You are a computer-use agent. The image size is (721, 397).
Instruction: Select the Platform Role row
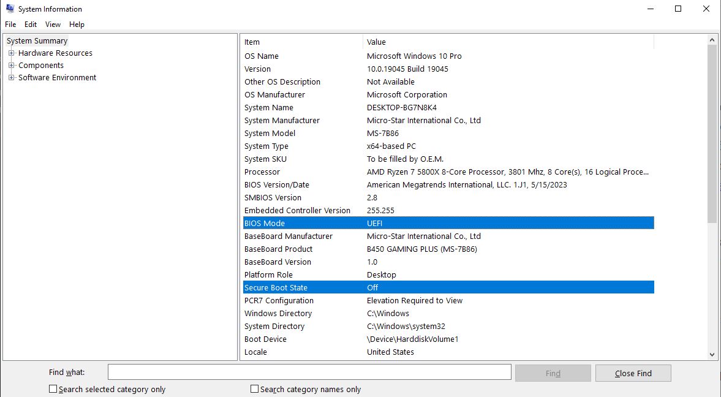pos(448,275)
